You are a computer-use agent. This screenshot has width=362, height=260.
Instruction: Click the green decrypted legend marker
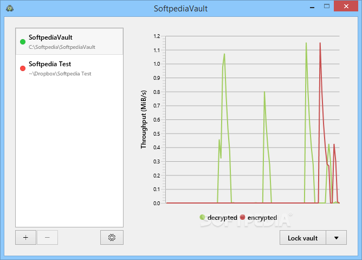[202, 217]
